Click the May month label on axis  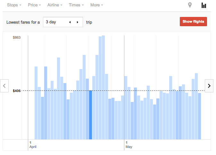click(129, 147)
